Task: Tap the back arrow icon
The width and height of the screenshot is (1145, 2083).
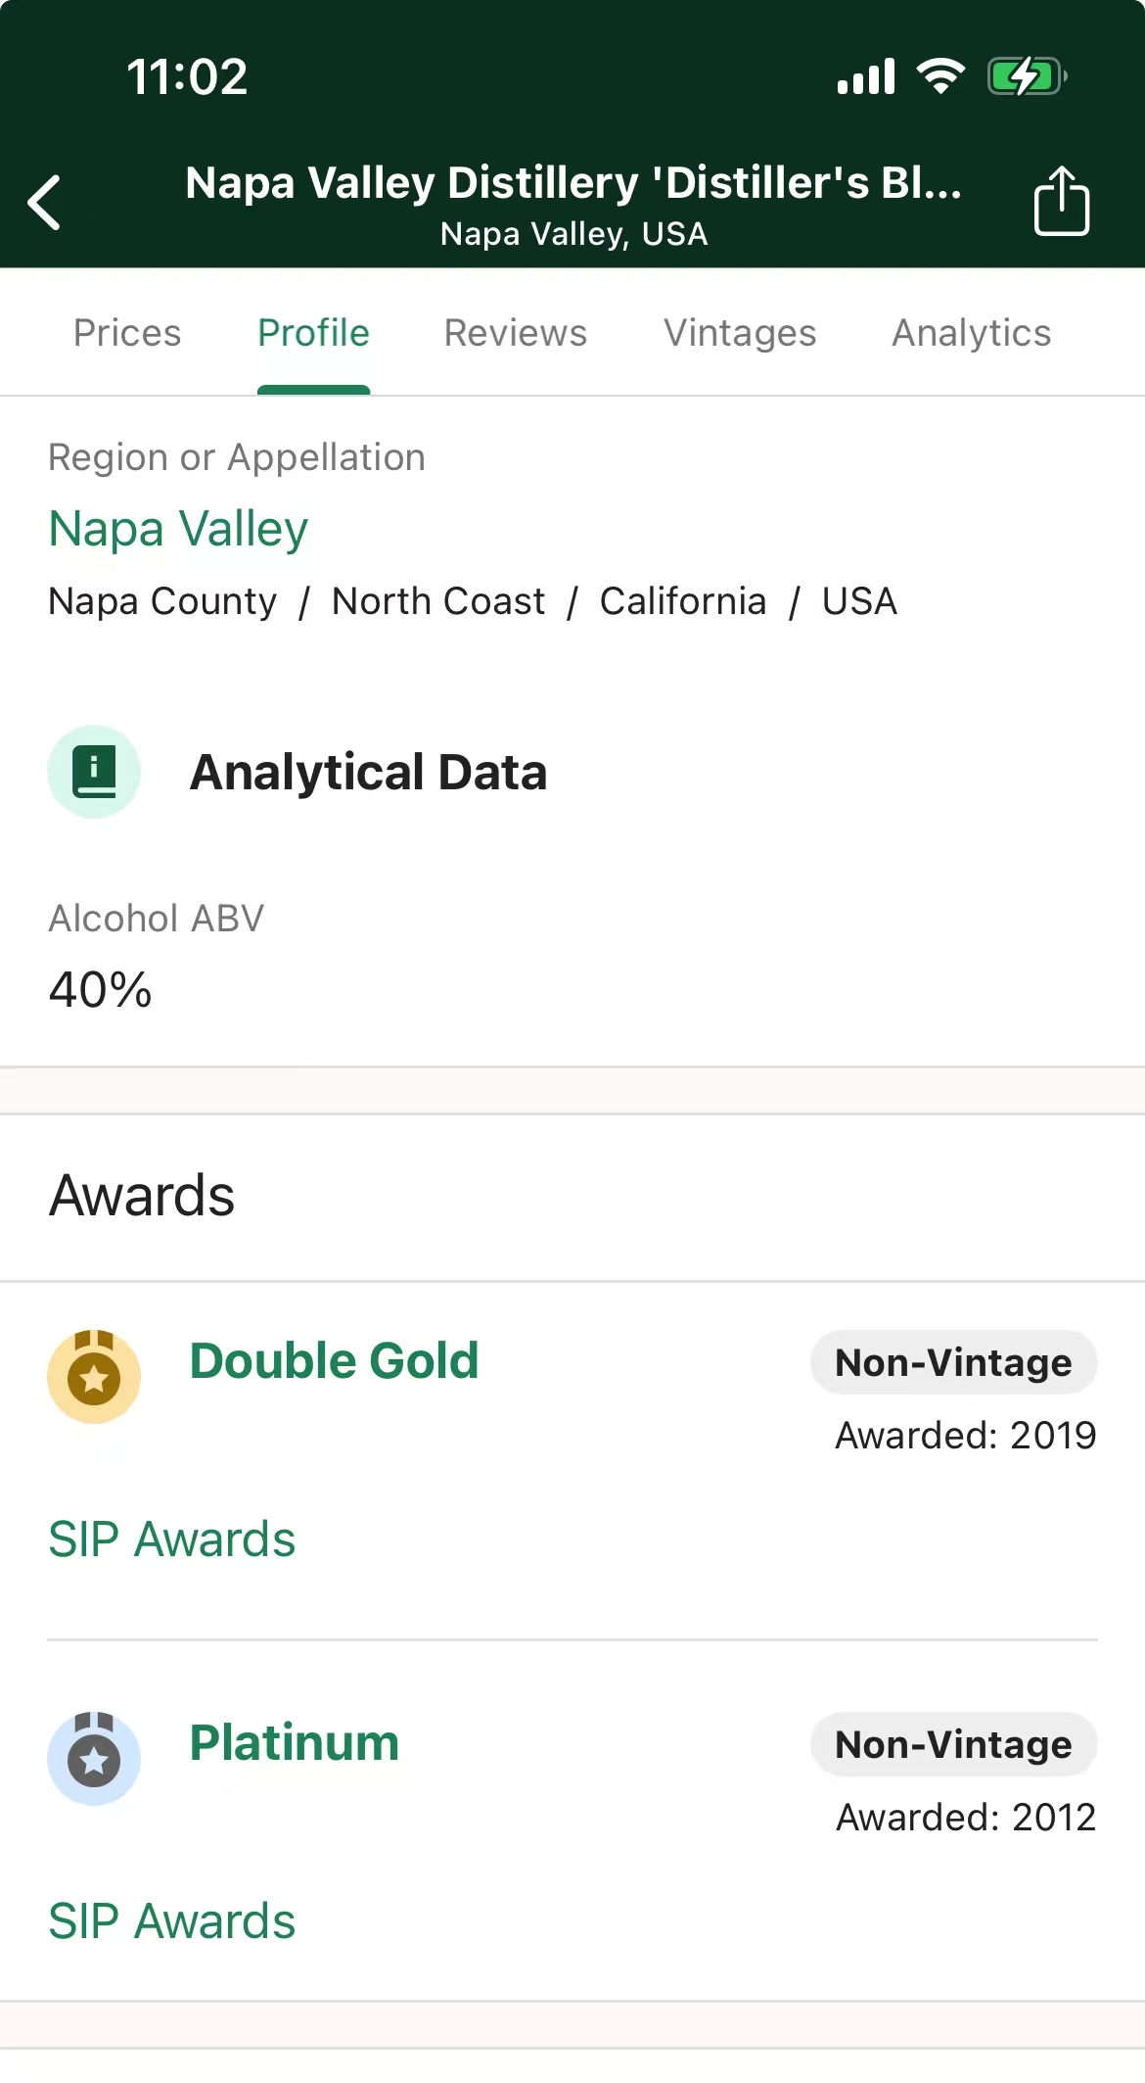Action: click(x=45, y=203)
